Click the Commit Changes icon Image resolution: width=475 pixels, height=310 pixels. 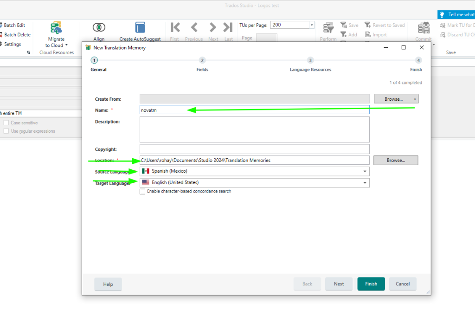[424, 28]
